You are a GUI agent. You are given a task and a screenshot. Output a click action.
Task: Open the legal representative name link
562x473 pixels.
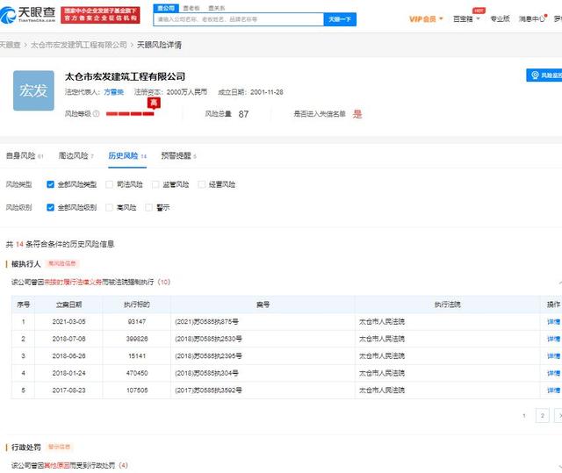113,92
